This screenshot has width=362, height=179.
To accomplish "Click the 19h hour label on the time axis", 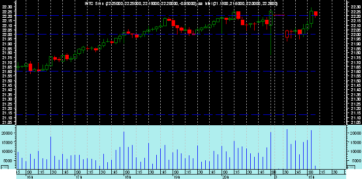I will point(177,177).
